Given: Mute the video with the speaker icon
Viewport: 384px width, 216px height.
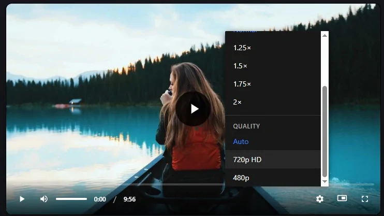Looking at the screenshot, I should (44, 199).
